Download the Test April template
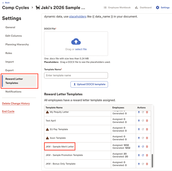Screen dimensions: 172x171 (139, 120)
